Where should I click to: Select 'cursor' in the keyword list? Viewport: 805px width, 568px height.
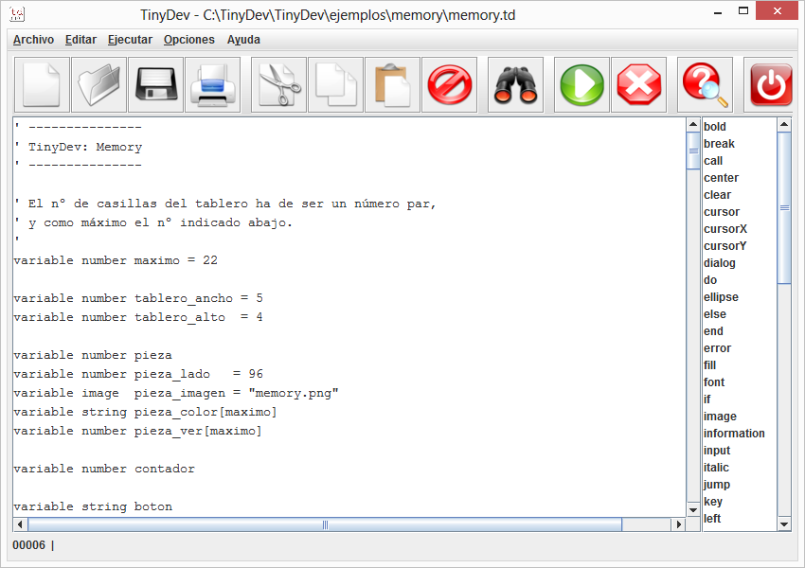[722, 212]
